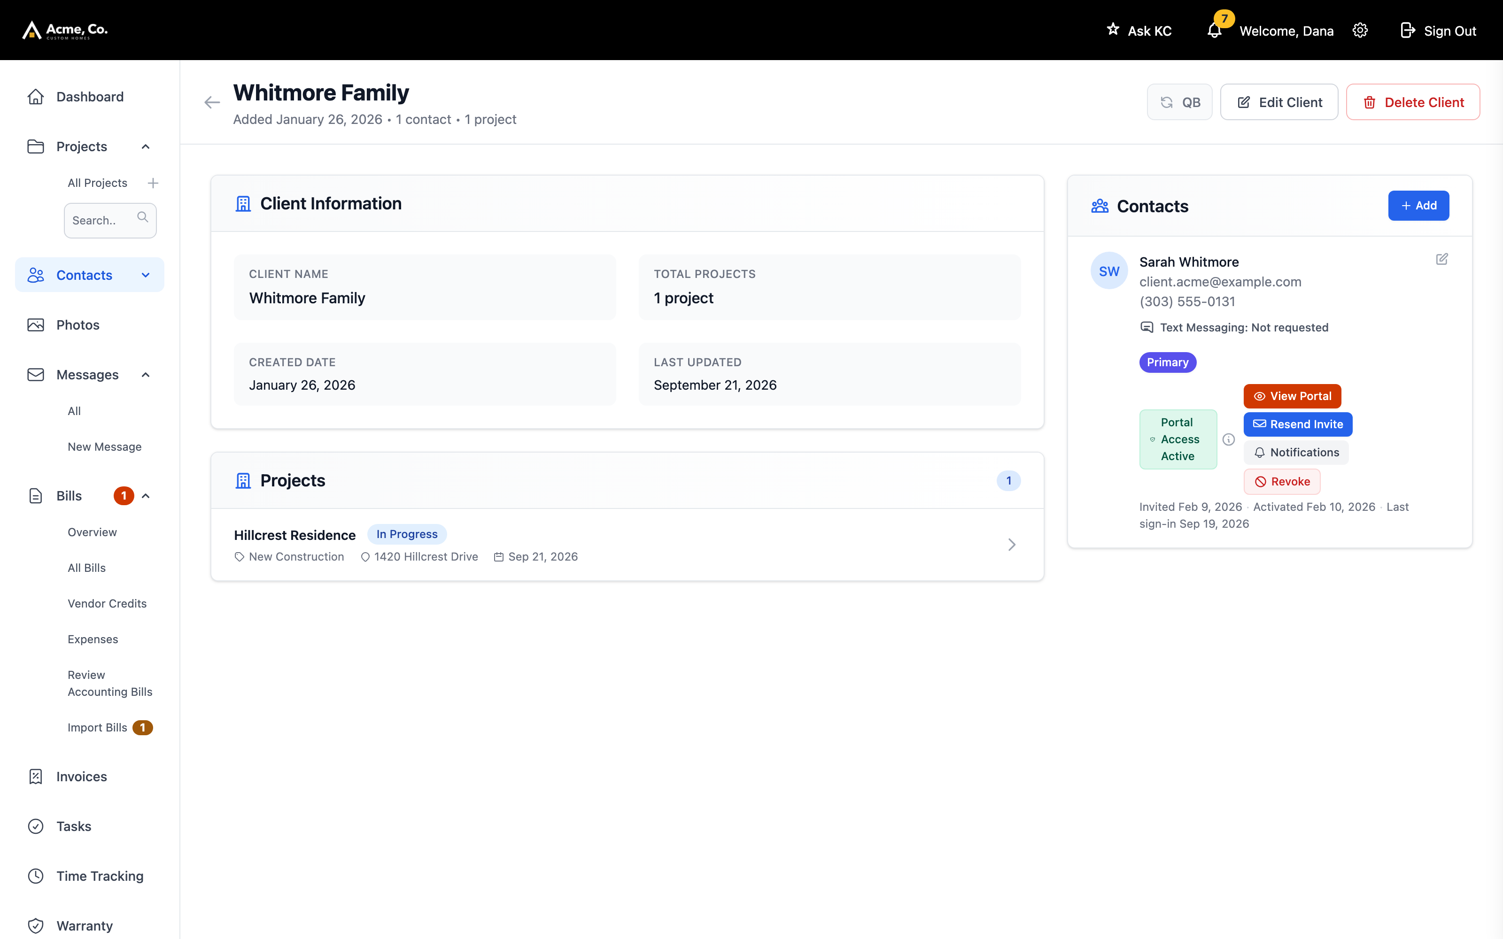Image resolution: width=1503 pixels, height=939 pixels.
Task: Open All Projects in sidebar
Action: 98,183
